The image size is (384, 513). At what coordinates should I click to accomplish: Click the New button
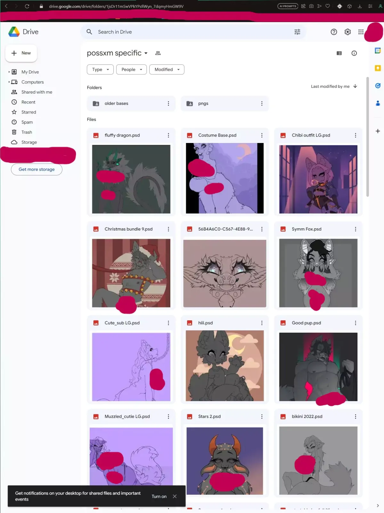(x=21, y=53)
